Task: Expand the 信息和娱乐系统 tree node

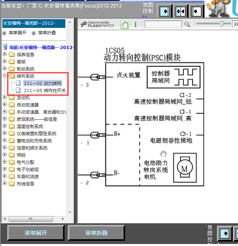Action: pyautogui.click(x=4, y=147)
